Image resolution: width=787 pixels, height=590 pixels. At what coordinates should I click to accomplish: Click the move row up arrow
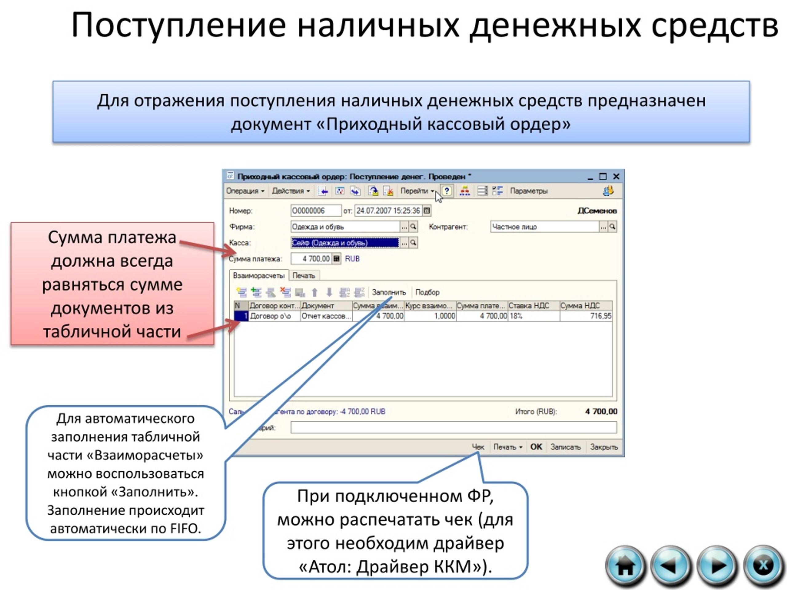(x=314, y=292)
